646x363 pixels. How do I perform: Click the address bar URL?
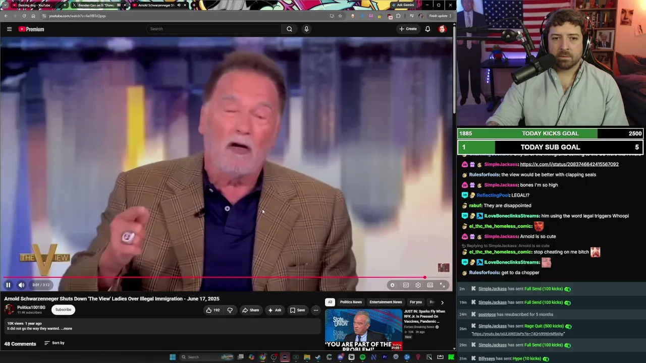point(77,16)
